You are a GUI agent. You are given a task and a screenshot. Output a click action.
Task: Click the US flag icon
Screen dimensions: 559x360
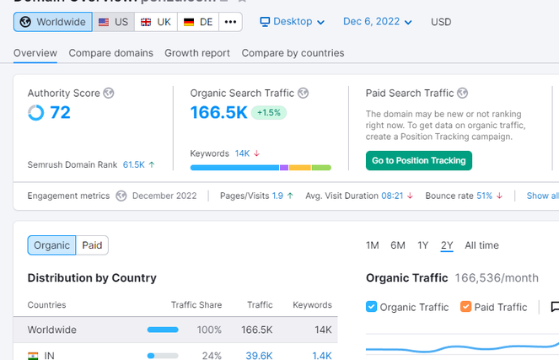pyautogui.click(x=104, y=22)
